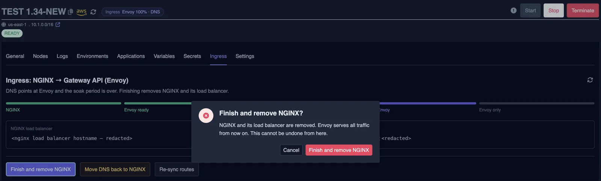Stop the cluster
The image size is (601, 181).
pos(554,10)
